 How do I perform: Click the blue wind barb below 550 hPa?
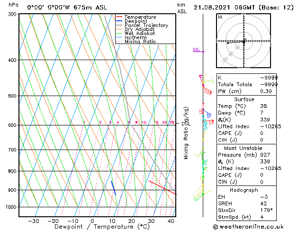(207, 113)
